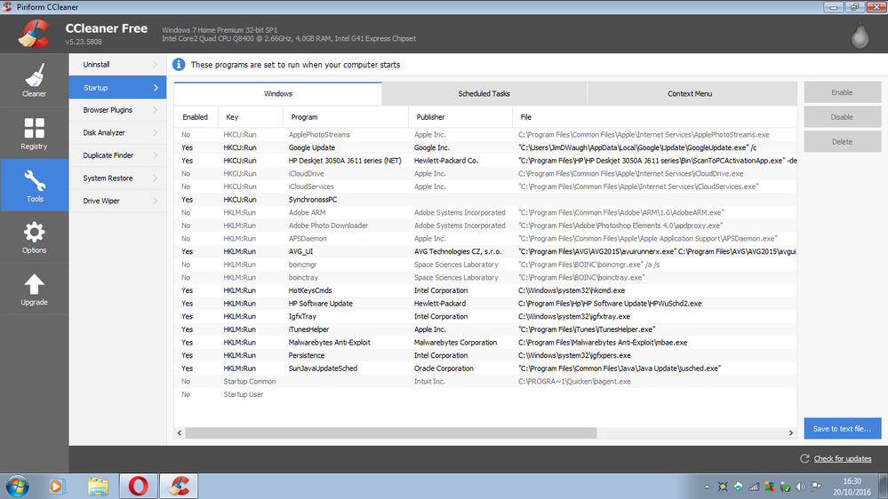Open Uninstall tool
Screen dimensions: 888x499
pyautogui.click(x=118, y=65)
